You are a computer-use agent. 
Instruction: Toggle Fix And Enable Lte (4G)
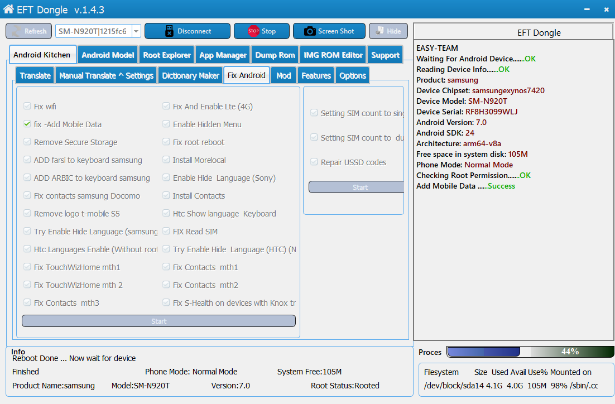coord(166,106)
